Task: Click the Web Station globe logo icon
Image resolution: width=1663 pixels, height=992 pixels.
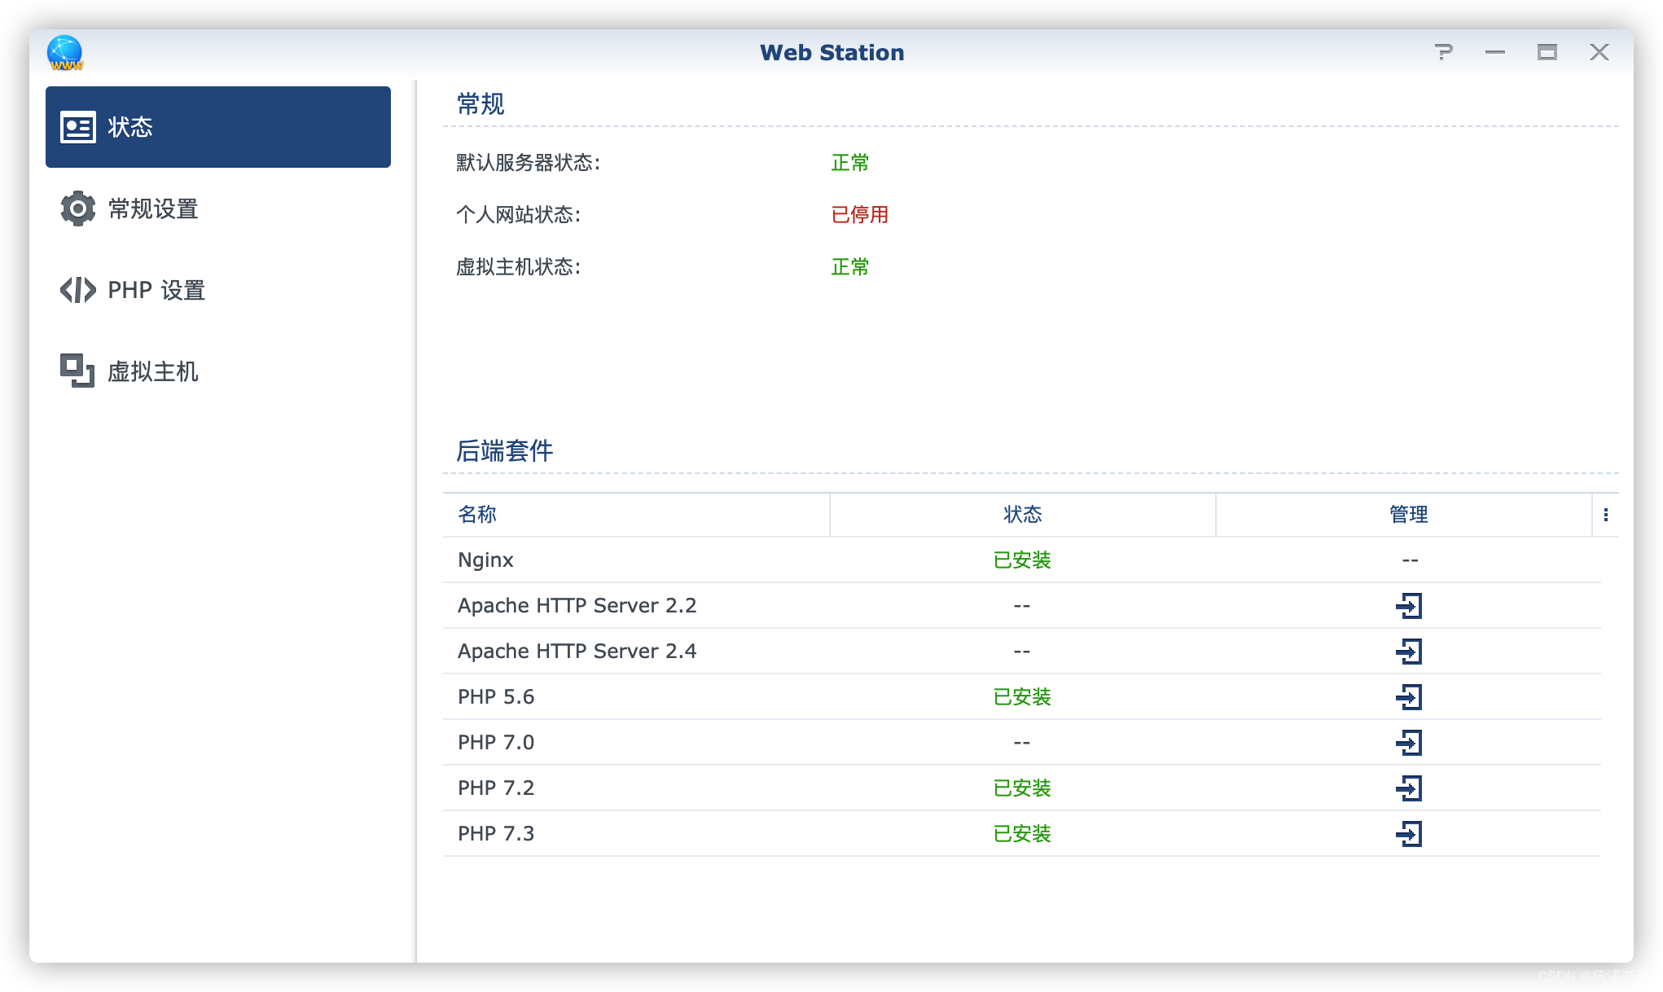Action: point(65,53)
